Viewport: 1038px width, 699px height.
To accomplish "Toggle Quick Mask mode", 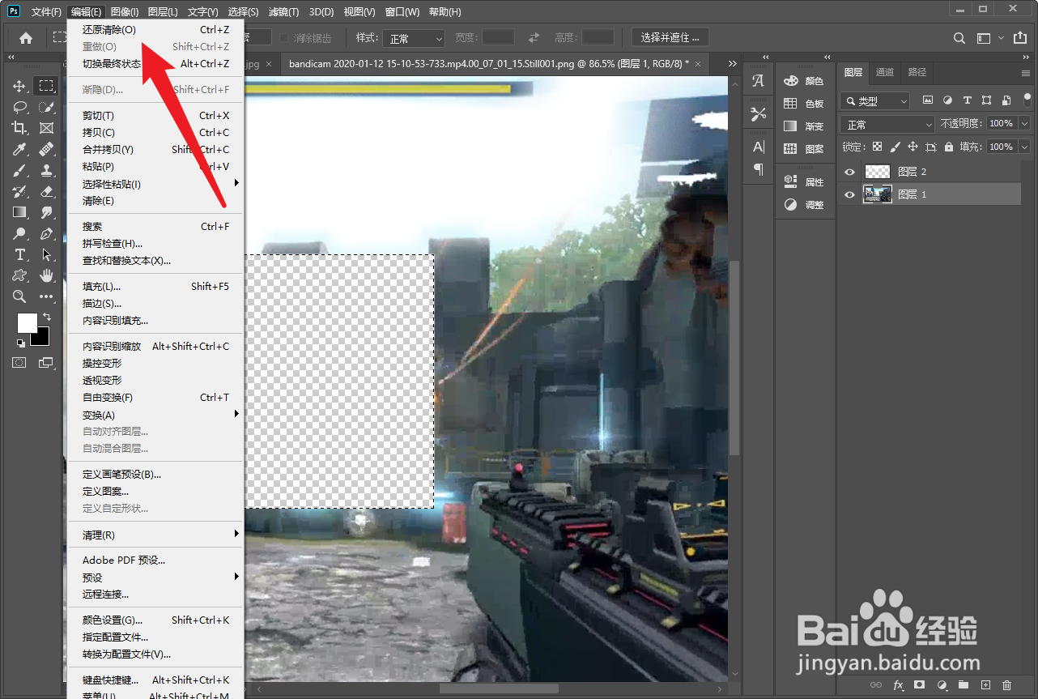I will pos(19,363).
